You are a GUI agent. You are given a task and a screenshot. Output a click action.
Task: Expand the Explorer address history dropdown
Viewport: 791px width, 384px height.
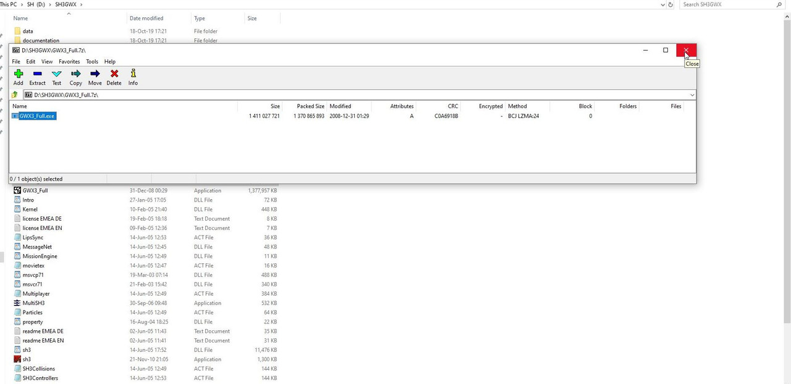pos(662,4)
